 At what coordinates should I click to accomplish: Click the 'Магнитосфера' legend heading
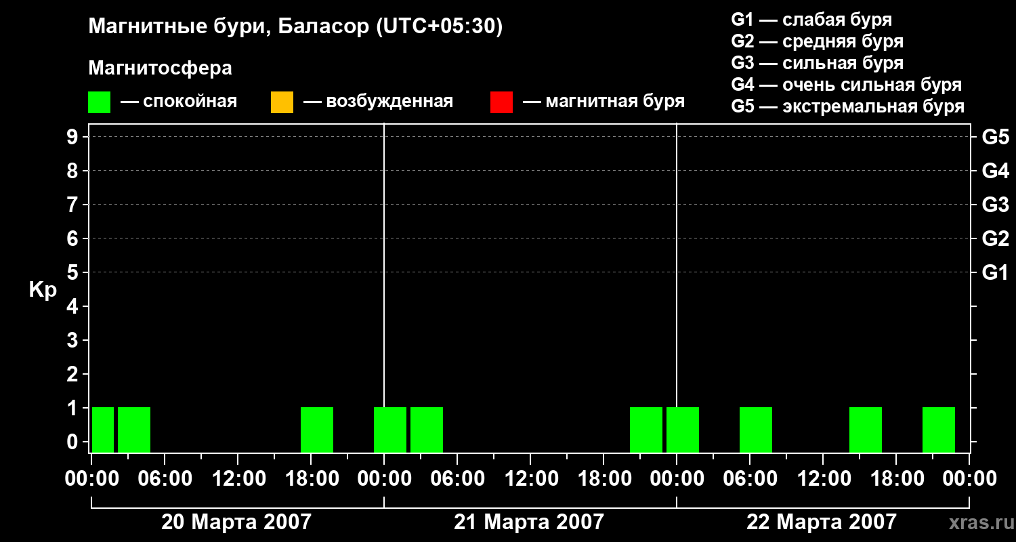click(160, 68)
